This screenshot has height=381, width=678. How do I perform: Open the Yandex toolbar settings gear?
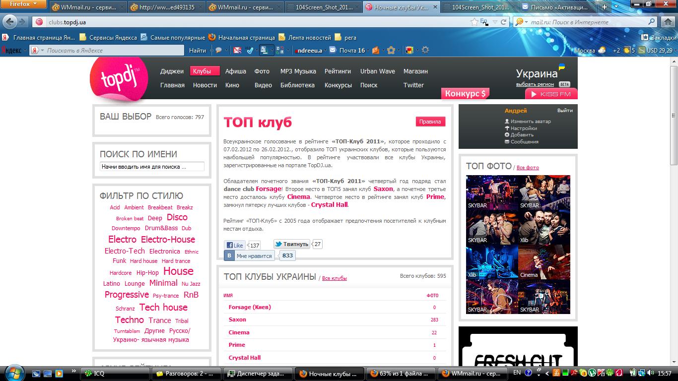click(425, 50)
